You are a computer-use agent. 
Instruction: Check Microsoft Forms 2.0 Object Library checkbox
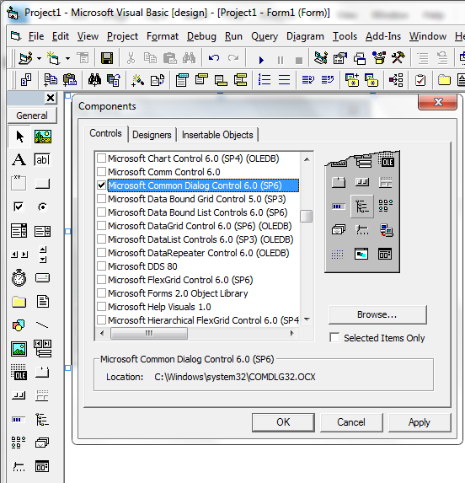(x=101, y=293)
